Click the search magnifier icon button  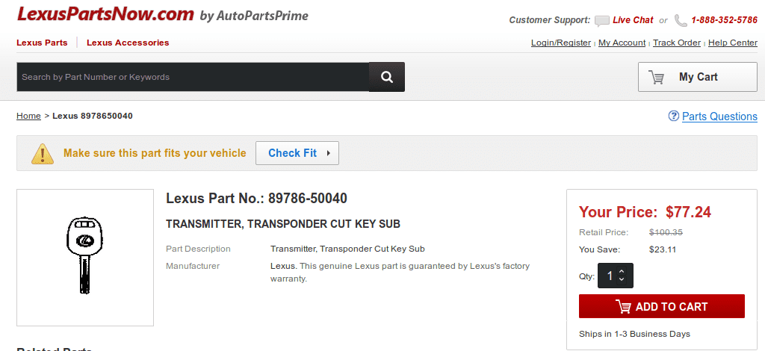[x=386, y=77]
